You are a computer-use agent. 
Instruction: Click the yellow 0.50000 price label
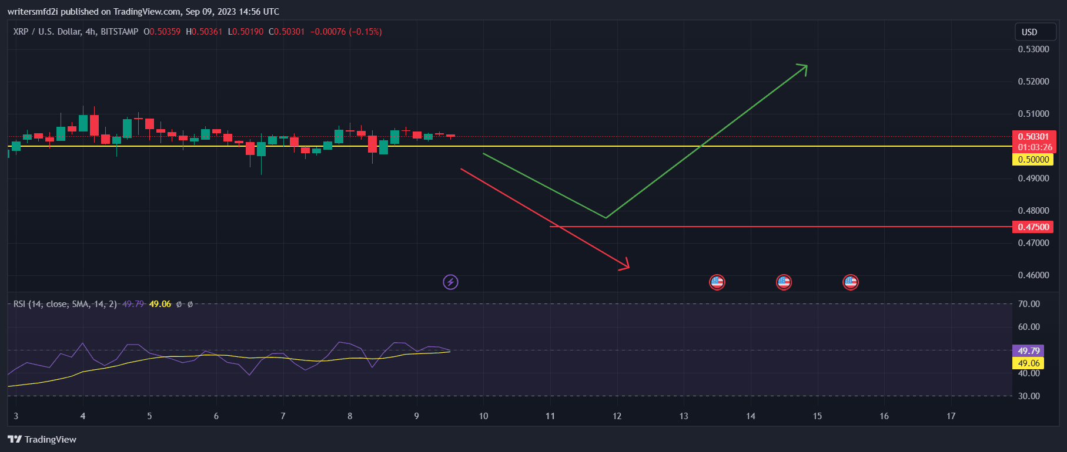point(1033,160)
